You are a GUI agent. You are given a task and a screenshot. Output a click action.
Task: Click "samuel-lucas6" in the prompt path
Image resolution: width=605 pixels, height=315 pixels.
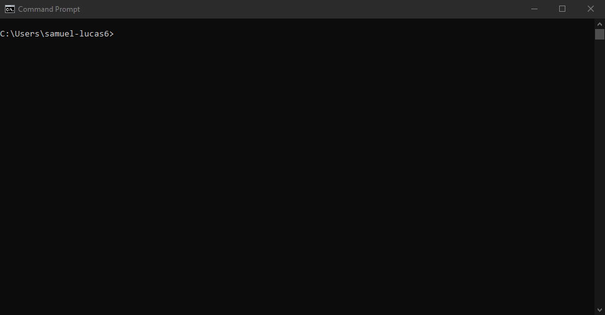point(77,34)
